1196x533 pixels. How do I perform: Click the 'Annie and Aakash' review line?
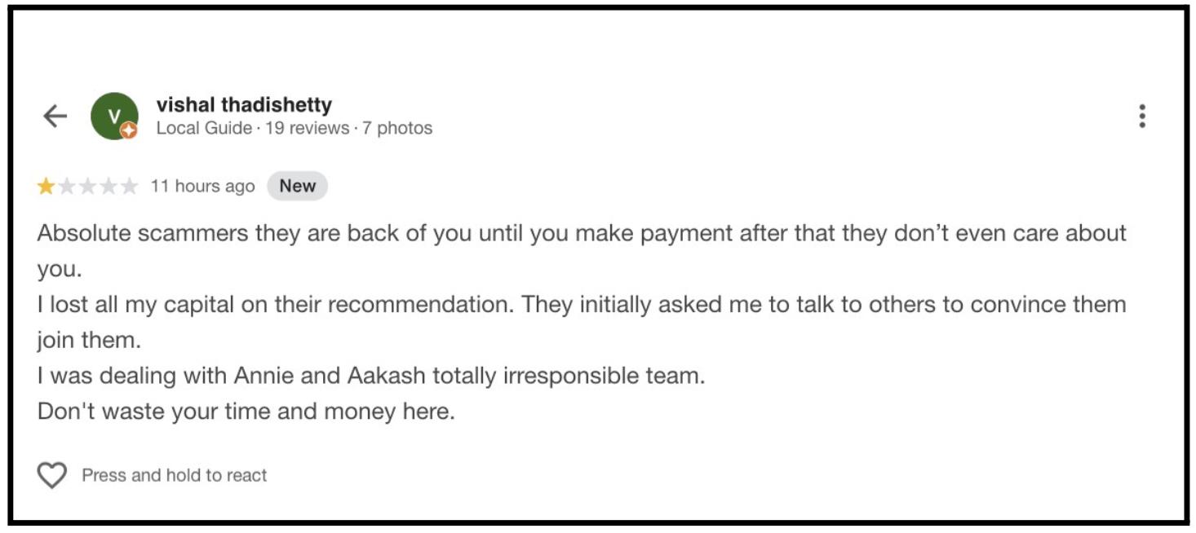371,376
